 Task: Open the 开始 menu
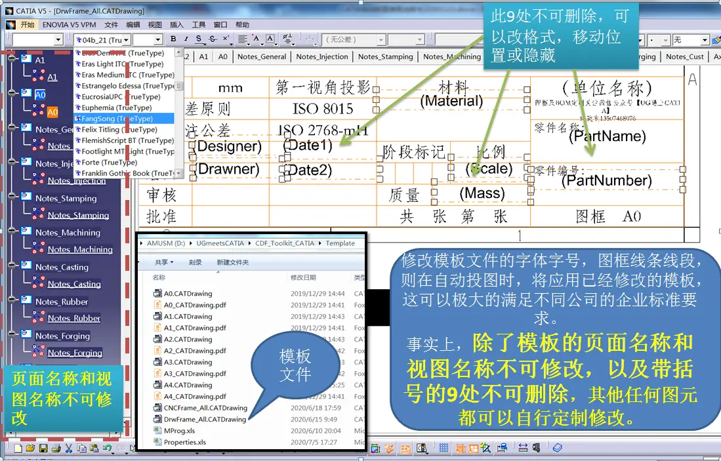coord(27,25)
